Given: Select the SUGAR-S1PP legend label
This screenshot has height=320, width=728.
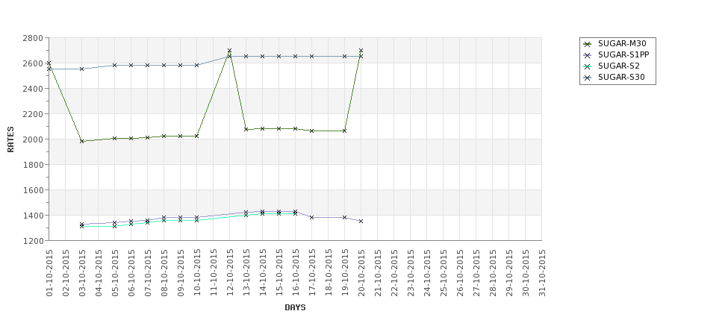Looking at the screenshot, I should (x=623, y=54).
